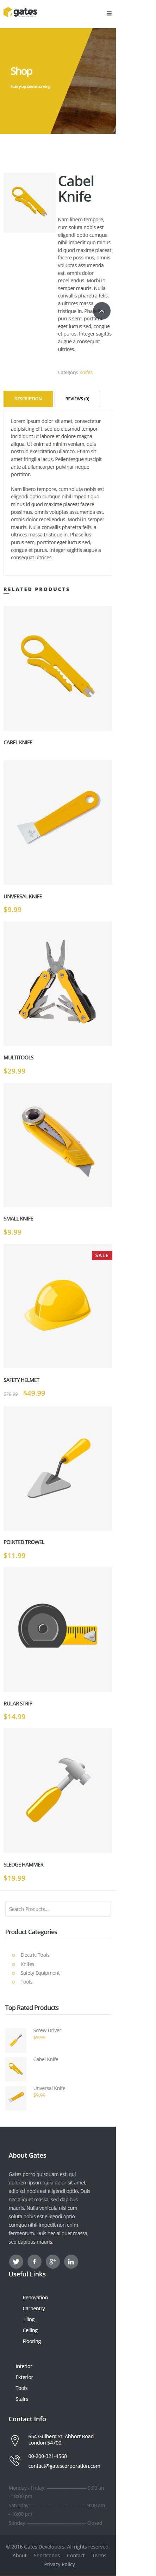Open the Renovation useful link
The width and height of the screenshot is (156, 2576).
point(35,2297)
